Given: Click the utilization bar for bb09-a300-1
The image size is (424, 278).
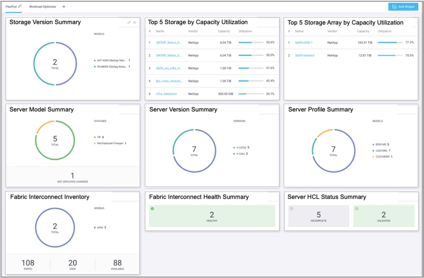Looking at the screenshot, I should (389, 42).
